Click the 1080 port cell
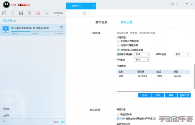Viewport: 195px width, 125px height. point(159,76)
